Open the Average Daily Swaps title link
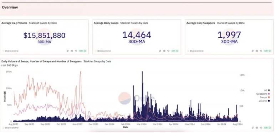 click(x=106, y=23)
